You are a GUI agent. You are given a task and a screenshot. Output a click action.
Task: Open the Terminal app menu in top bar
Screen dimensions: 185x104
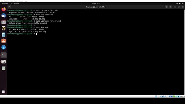click(15, 3)
